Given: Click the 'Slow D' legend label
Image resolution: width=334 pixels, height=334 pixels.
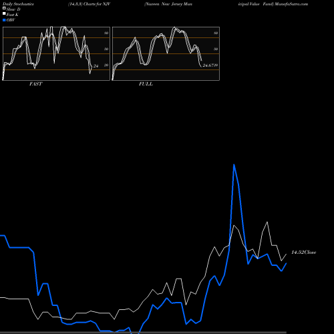Looking at the screenshot, I should [x=13, y=9].
